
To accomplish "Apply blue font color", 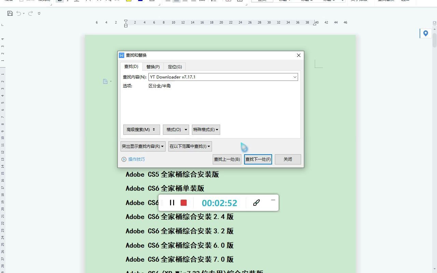I will coord(140,1).
